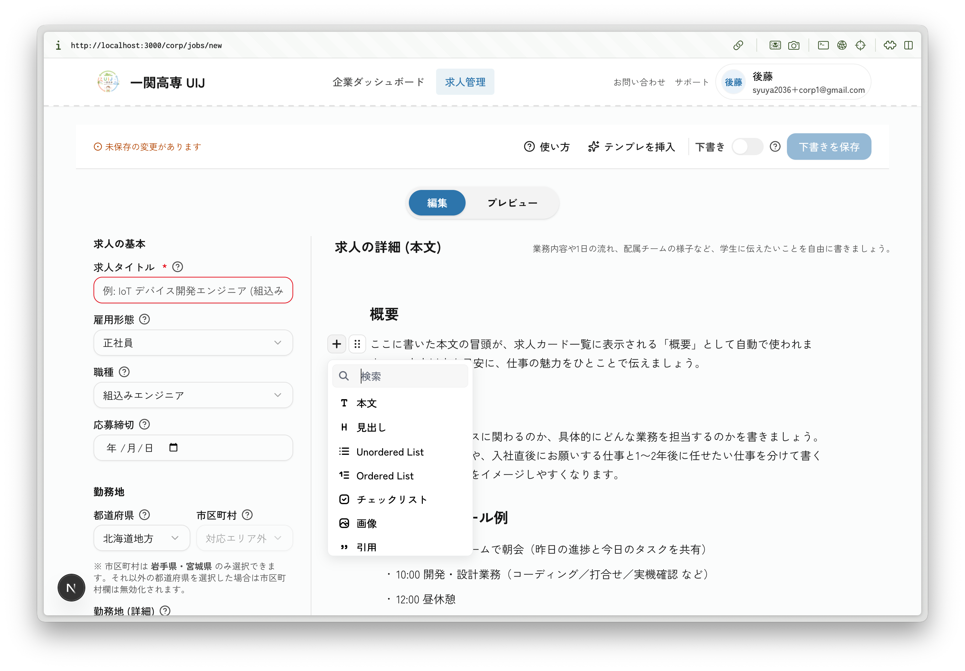The width and height of the screenshot is (965, 671).
Task: Choose Unordered List in block menu
Action: pyautogui.click(x=400, y=452)
